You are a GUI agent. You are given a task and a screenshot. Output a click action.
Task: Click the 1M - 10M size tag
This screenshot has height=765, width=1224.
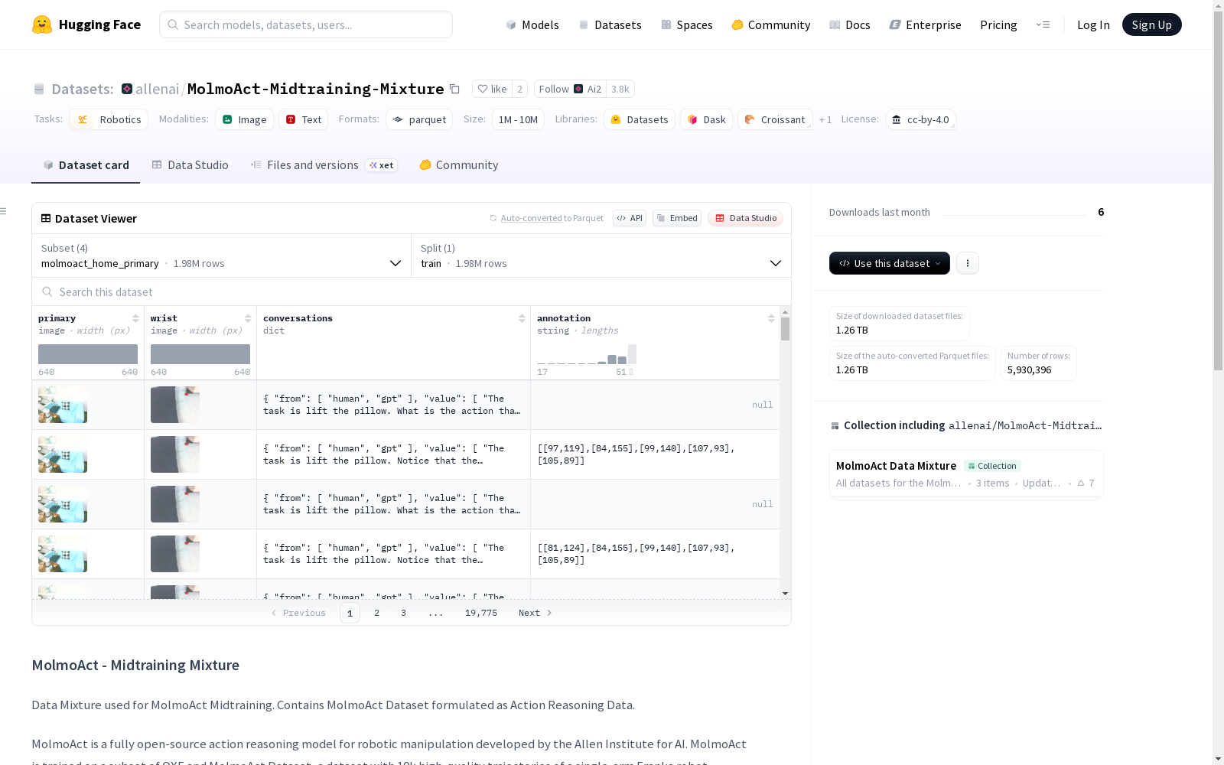tap(519, 119)
